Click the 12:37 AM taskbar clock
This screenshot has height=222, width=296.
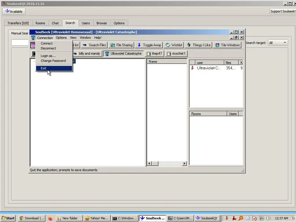(x=282, y=219)
